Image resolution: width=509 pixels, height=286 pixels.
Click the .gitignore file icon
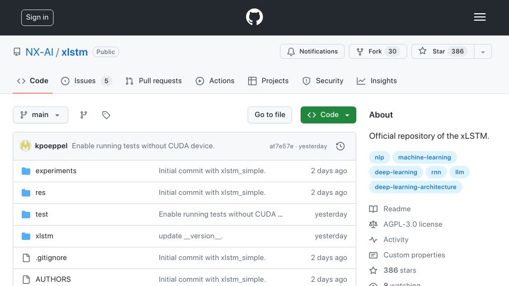[x=26, y=258]
